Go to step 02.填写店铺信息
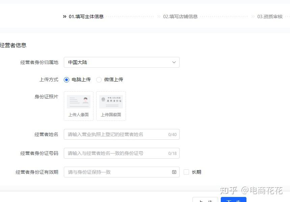Viewport: 290px width, 202px height. [x=180, y=16]
